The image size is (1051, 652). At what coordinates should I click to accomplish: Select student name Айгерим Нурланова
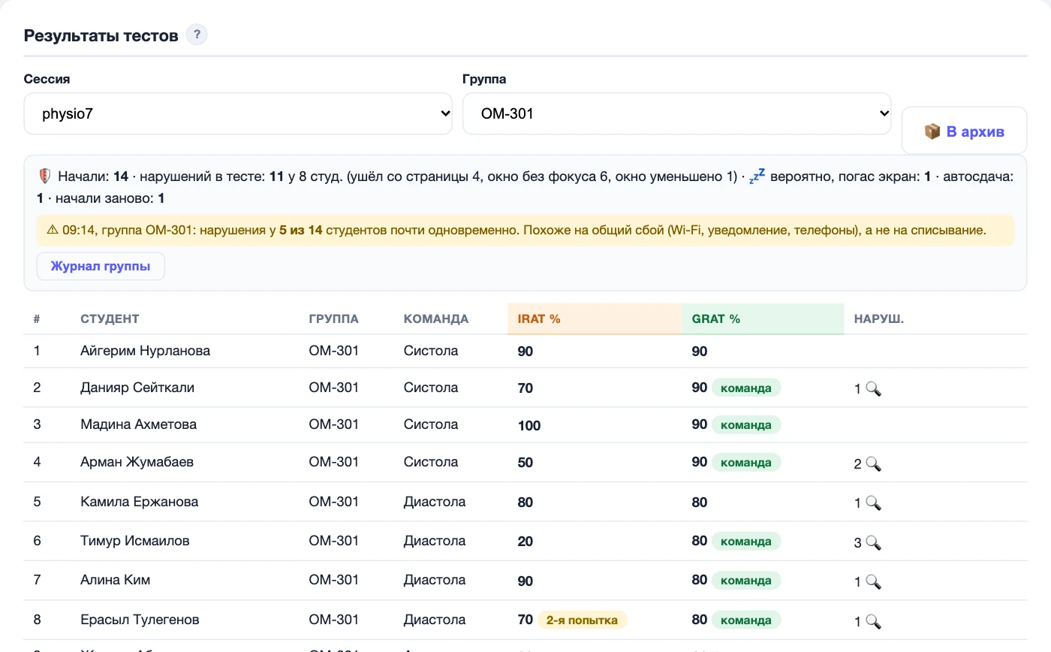click(146, 351)
